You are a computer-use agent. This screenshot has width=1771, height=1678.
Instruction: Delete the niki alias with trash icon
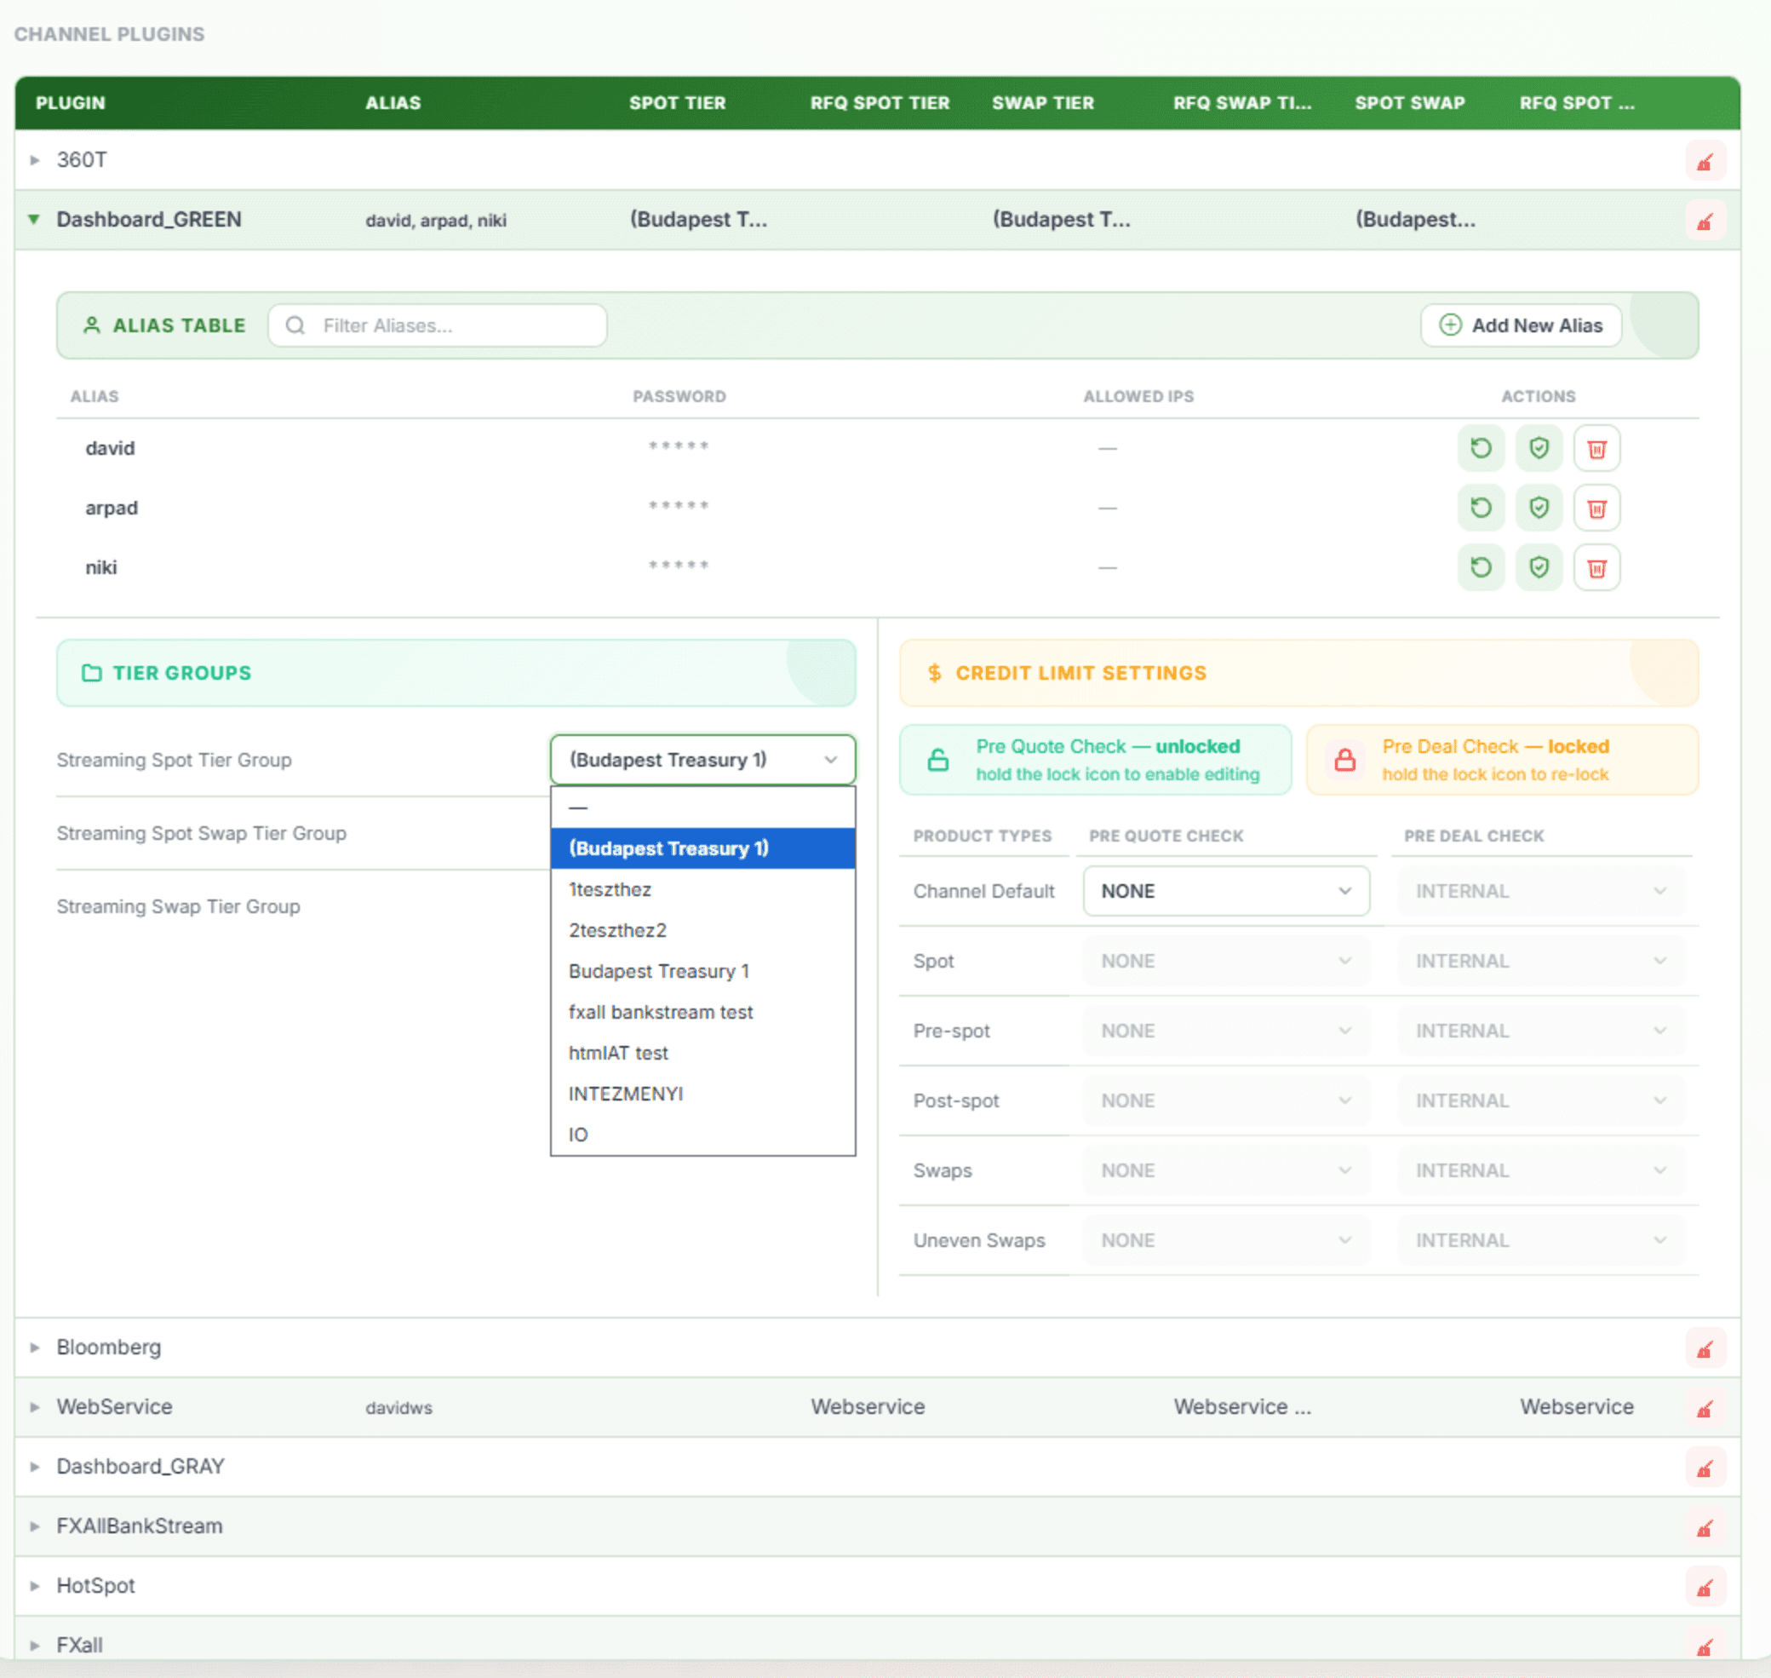(1596, 567)
